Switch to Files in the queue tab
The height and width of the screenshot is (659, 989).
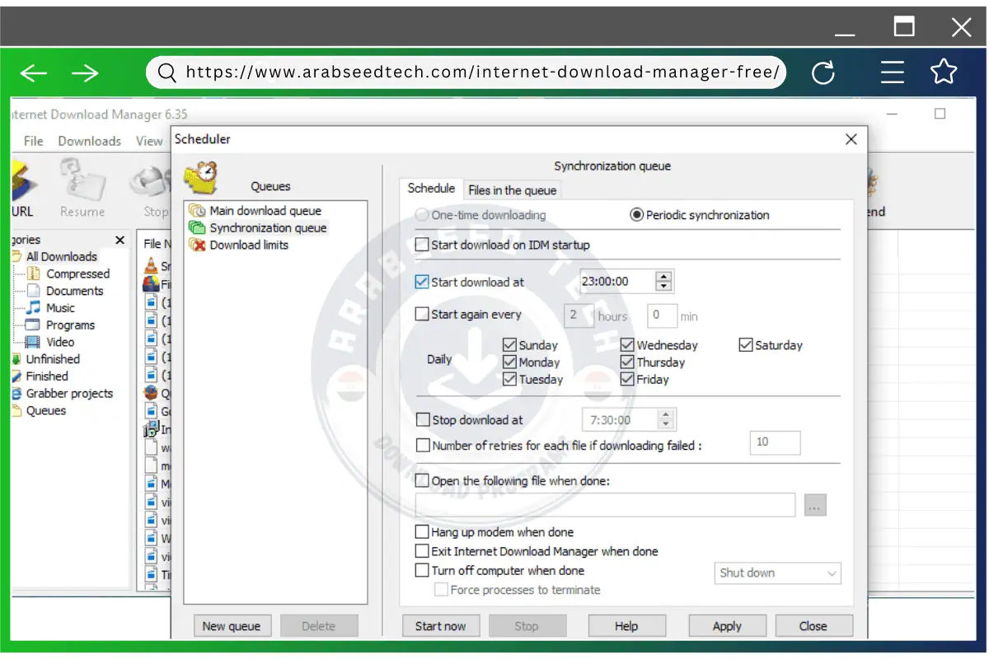click(x=512, y=190)
